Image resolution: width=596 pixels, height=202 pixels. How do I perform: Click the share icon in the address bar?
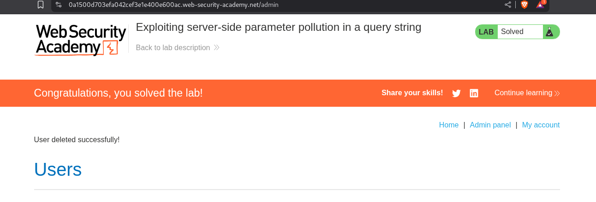pyautogui.click(x=508, y=5)
